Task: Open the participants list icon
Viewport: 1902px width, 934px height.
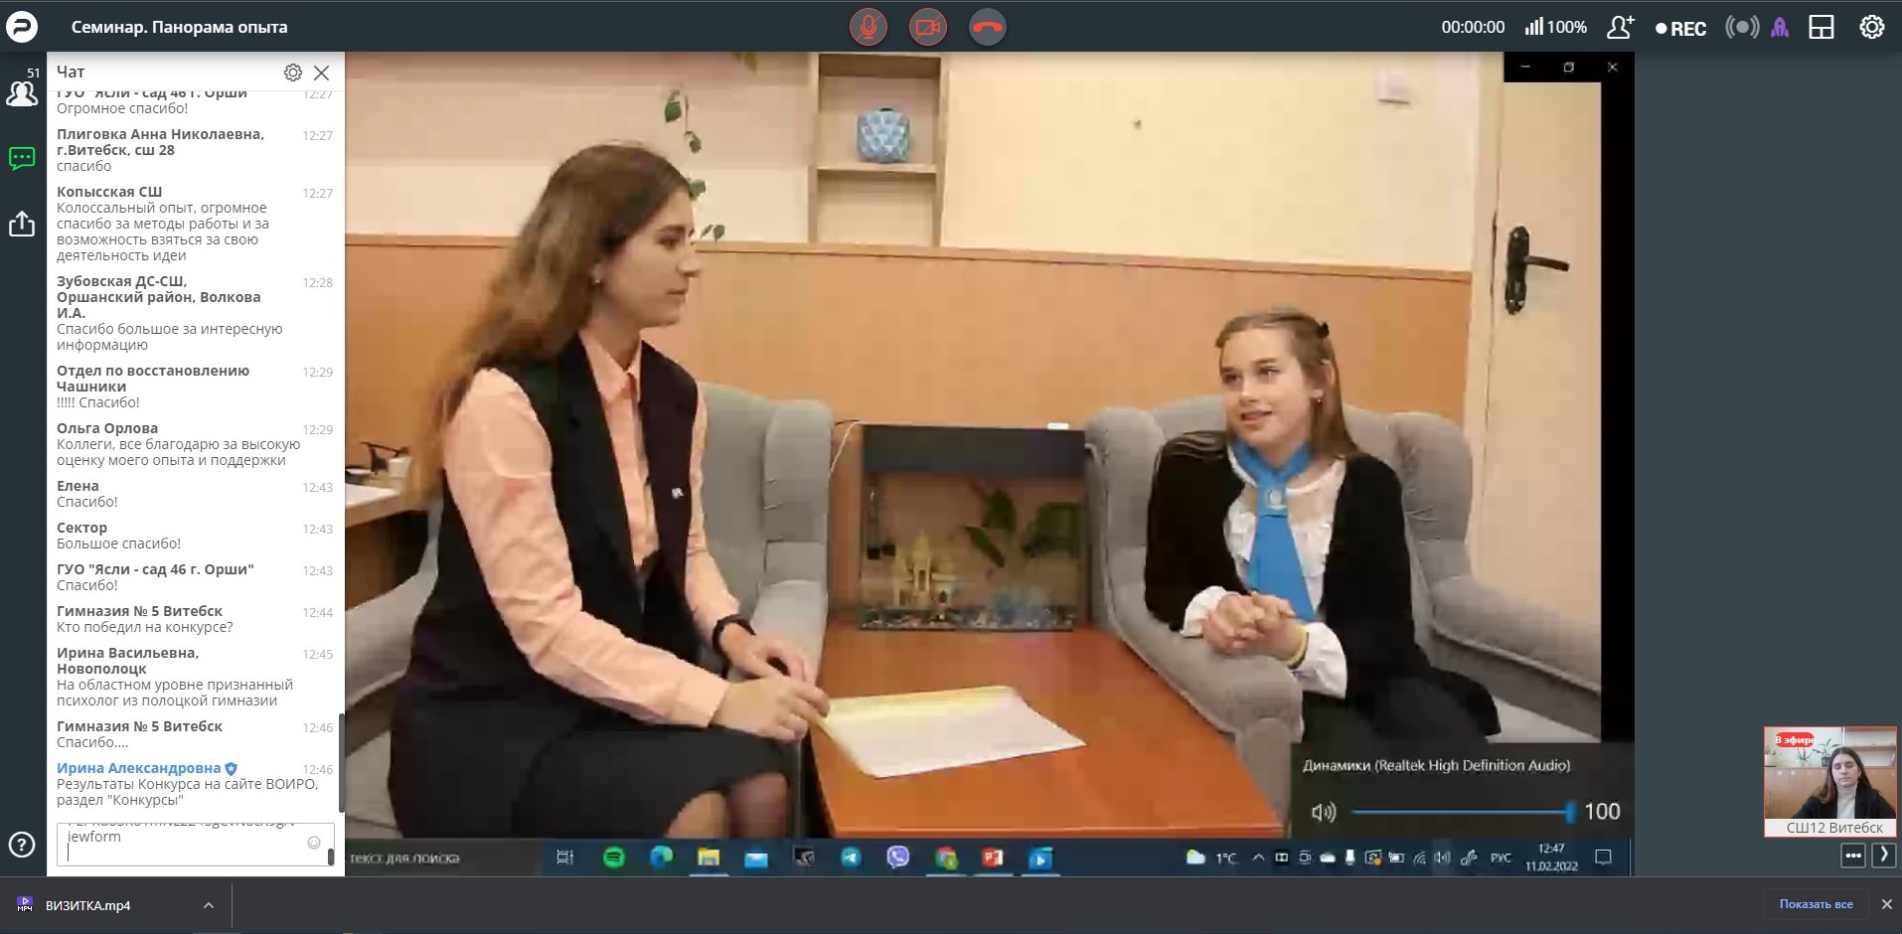Action: pos(22,91)
